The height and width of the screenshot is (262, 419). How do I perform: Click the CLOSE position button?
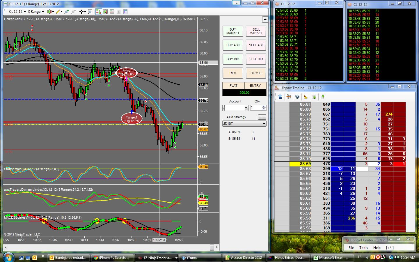[256, 73]
